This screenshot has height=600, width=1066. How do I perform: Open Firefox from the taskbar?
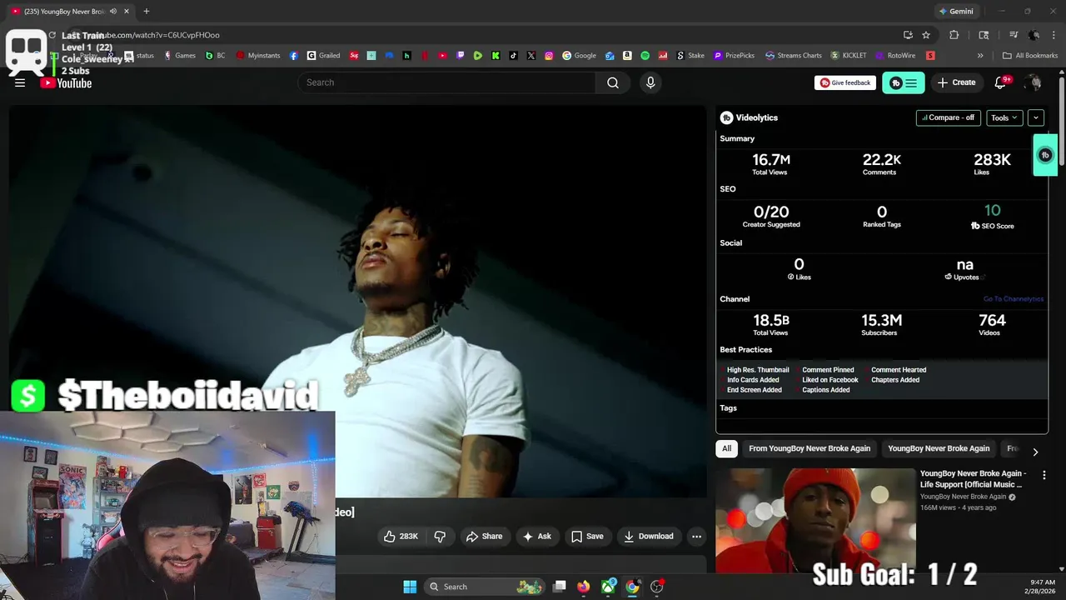tap(584, 587)
